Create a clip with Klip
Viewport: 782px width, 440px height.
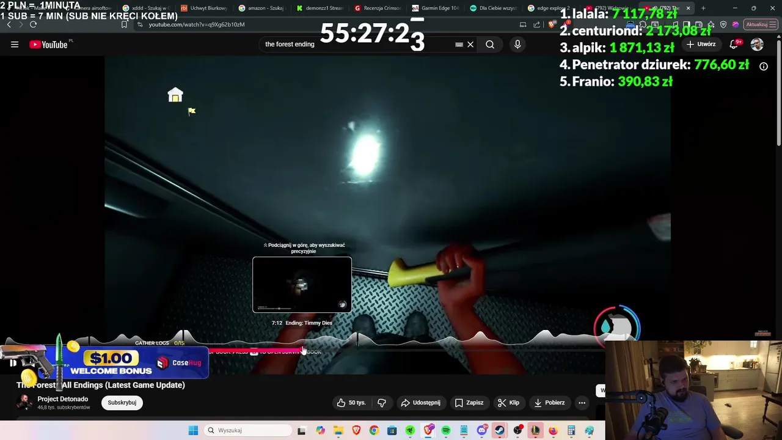tap(508, 403)
